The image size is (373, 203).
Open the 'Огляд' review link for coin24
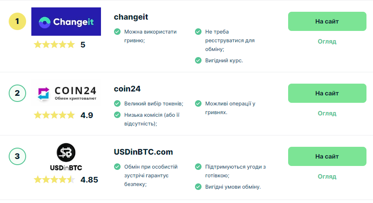(327, 113)
